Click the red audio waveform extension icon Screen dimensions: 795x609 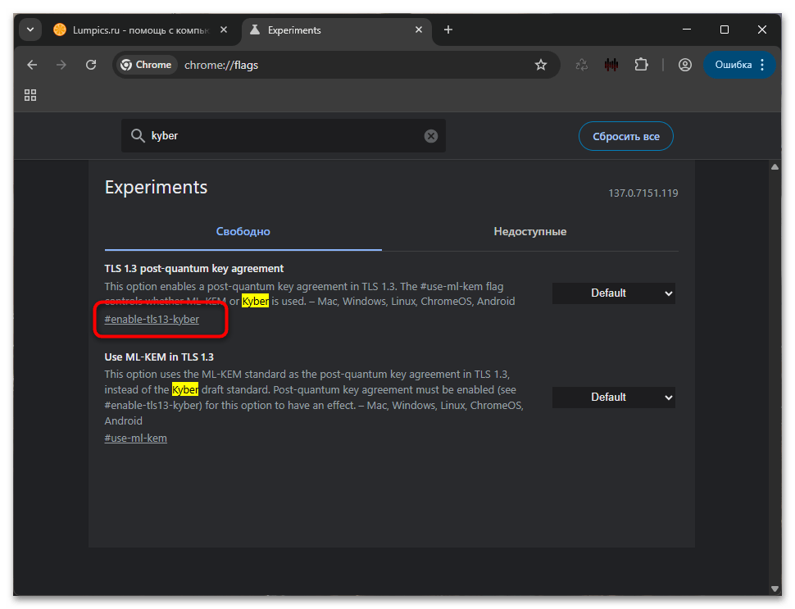pyautogui.click(x=611, y=65)
